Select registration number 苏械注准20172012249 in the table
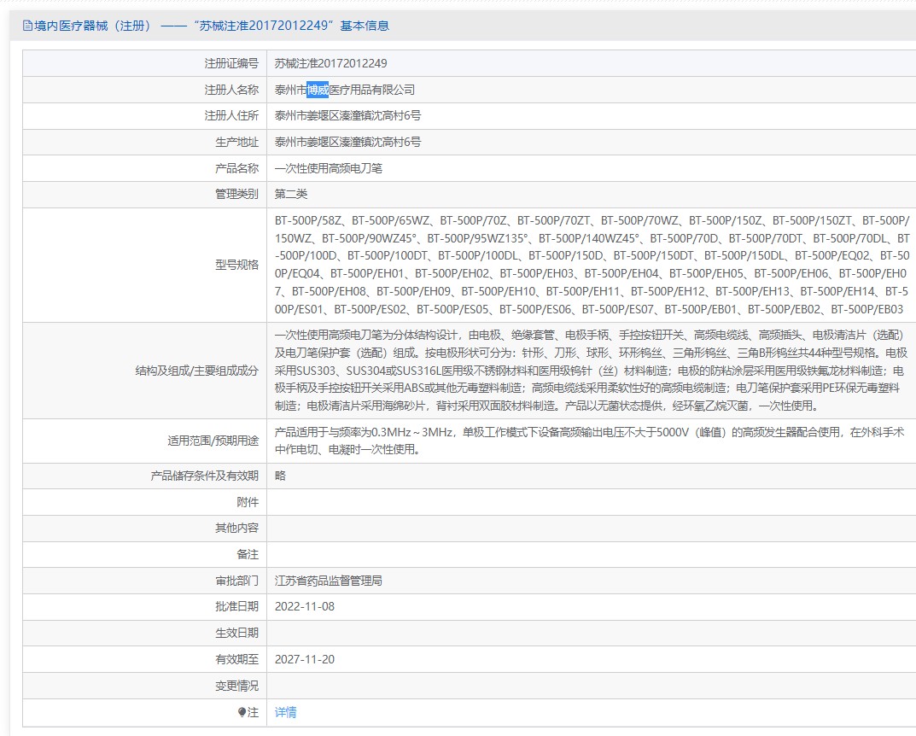916x736 pixels. pos(330,63)
